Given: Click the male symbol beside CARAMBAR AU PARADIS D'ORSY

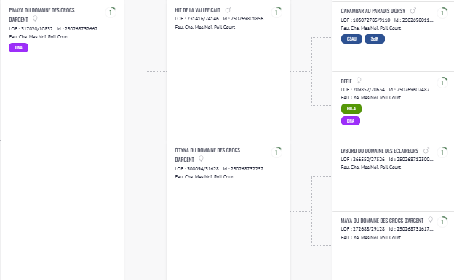Looking at the screenshot, I should pyautogui.click(x=413, y=11).
